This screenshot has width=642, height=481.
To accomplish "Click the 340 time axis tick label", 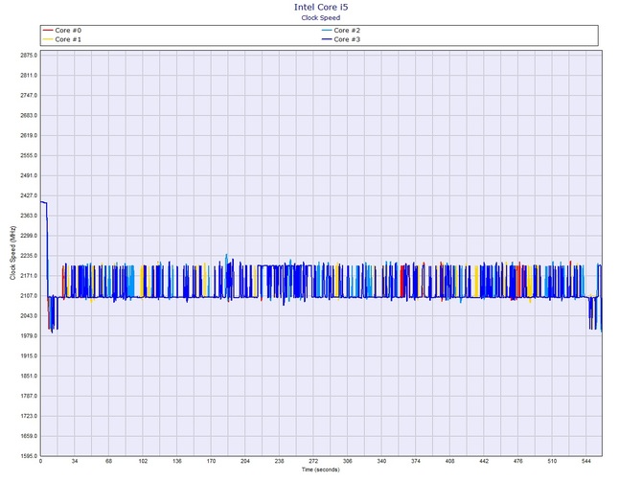I will pos(381,461).
